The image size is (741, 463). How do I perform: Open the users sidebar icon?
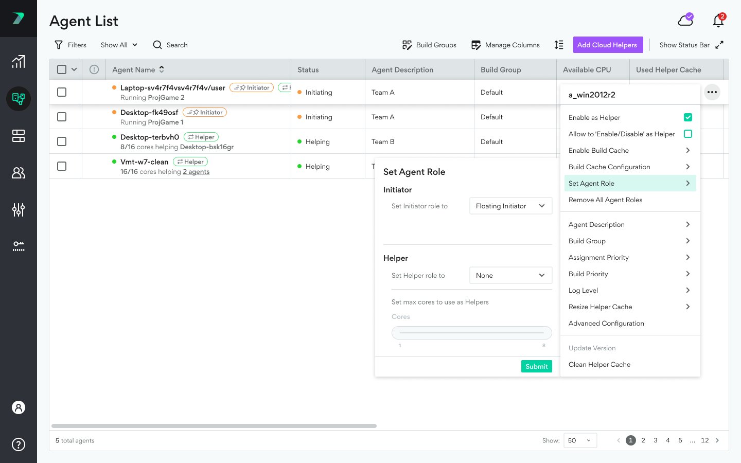tap(19, 173)
